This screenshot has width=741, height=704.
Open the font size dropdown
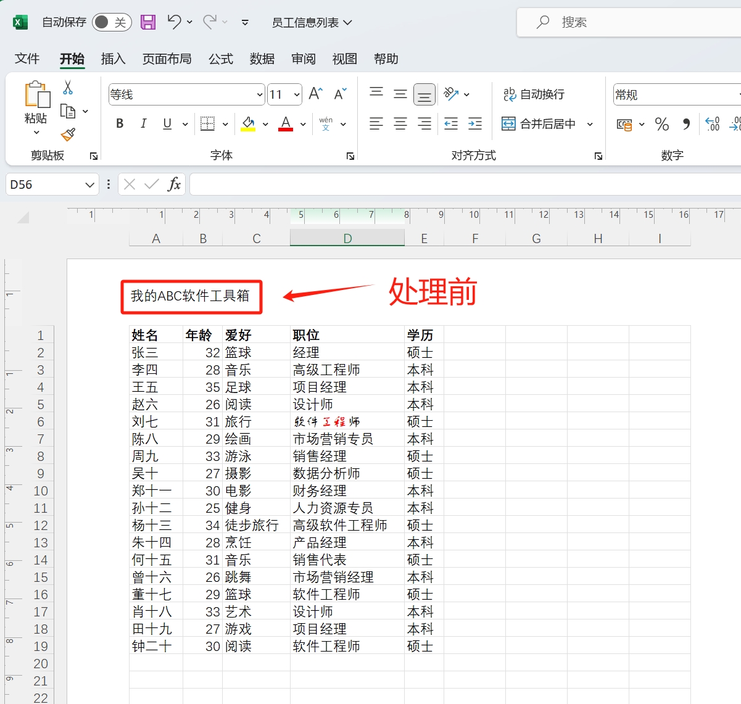[x=297, y=94]
